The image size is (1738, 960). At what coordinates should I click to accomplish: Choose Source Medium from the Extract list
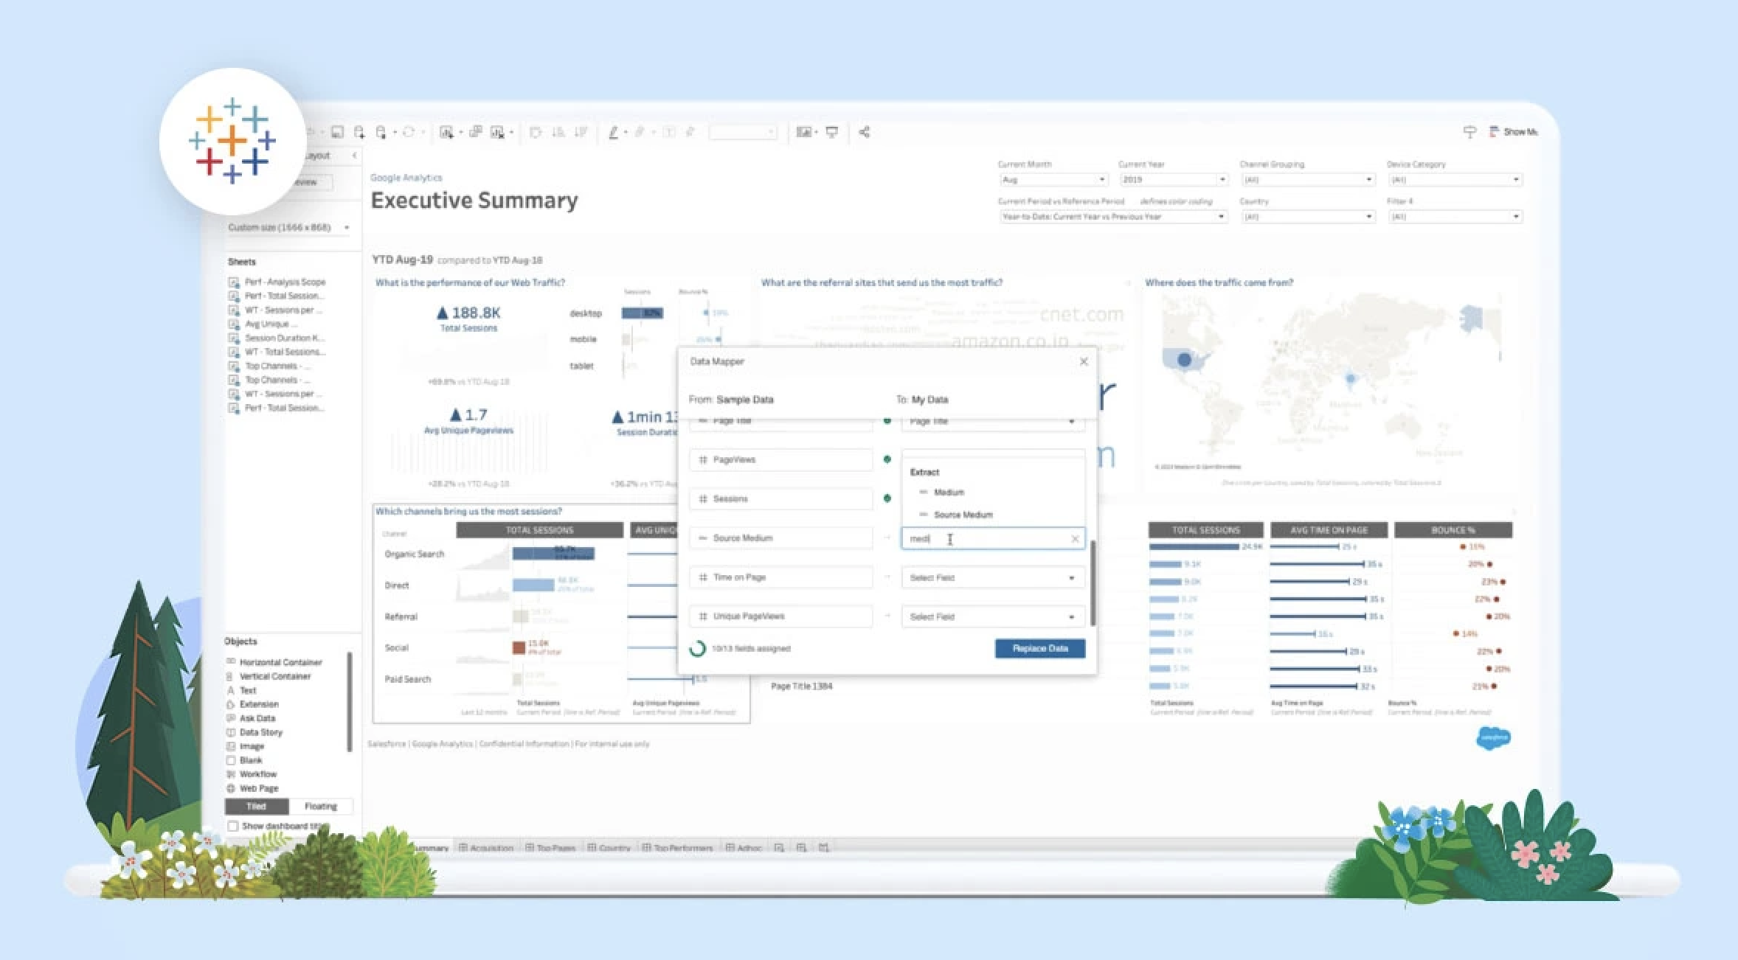993,515
